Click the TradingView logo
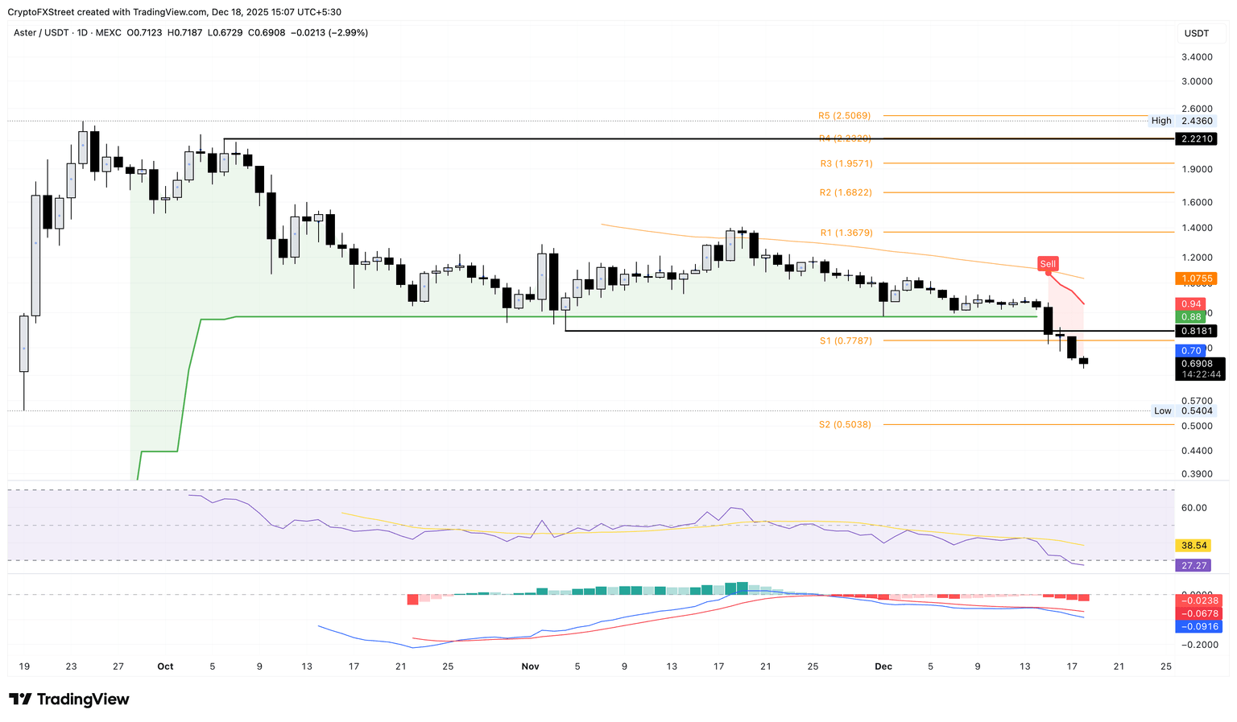 [x=68, y=699]
